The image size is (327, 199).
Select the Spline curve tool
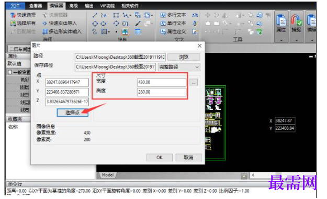pos(95,32)
